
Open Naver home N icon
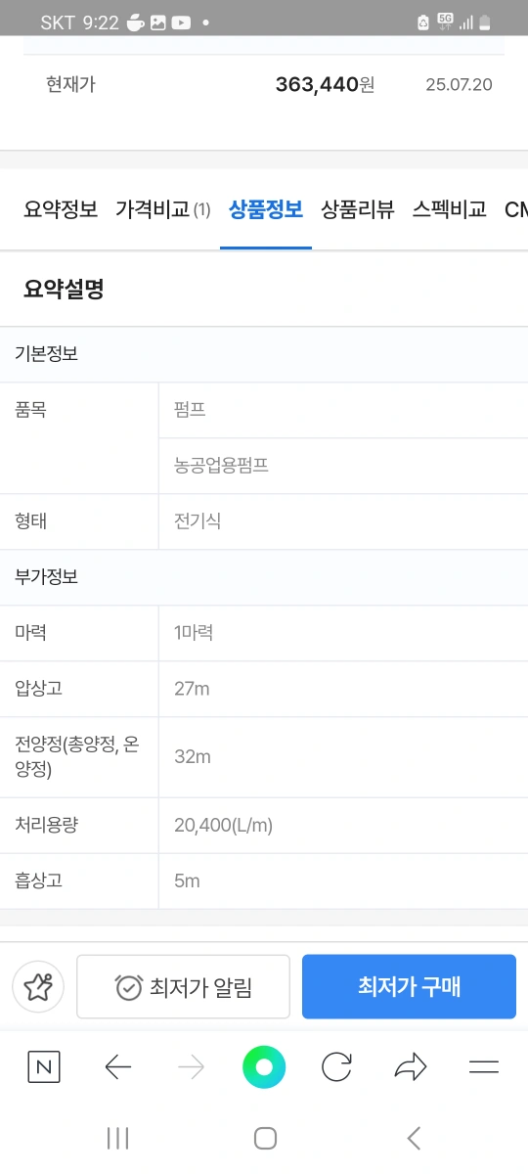(x=44, y=1067)
